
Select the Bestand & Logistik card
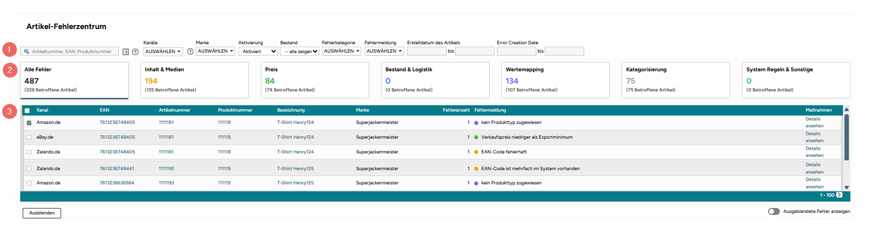[x=435, y=80]
